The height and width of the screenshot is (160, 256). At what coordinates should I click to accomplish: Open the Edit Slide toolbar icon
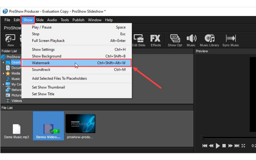click(x=139, y=40)
